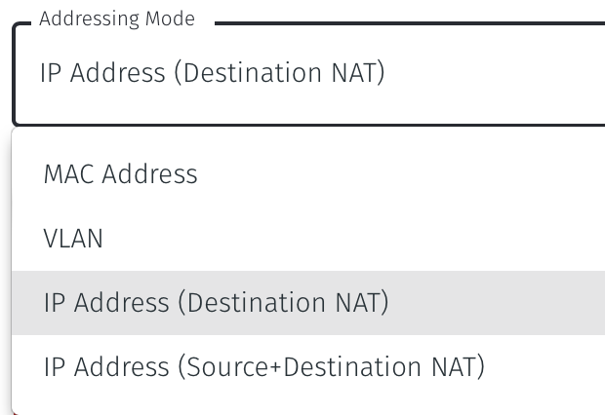Select MAC Address option
605x415 pixels.
tap(121, 174)
